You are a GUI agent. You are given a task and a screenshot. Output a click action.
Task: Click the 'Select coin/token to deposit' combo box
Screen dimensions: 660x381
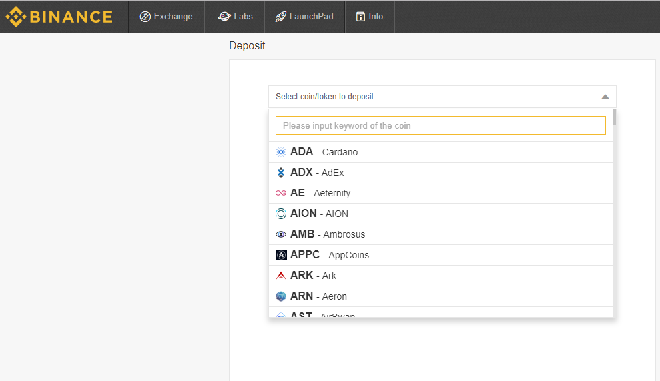point(442,97)
